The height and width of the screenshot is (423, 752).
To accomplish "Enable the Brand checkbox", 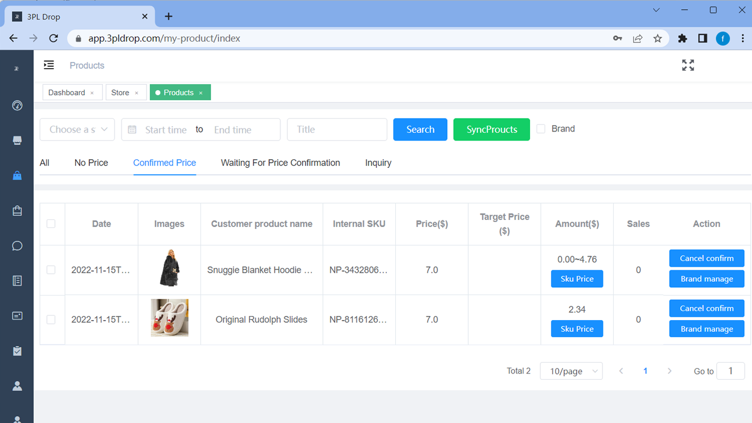I will (x=541, y=129).
